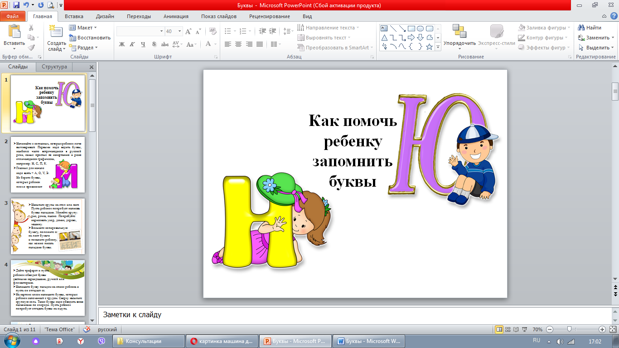Viewport: 619px width, 348px height.
Task: Select the triangle shape in gallery
Action: click(x=384, y=37)
